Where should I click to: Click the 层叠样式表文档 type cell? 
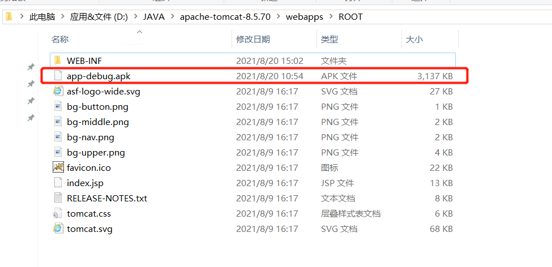[350, 213]
